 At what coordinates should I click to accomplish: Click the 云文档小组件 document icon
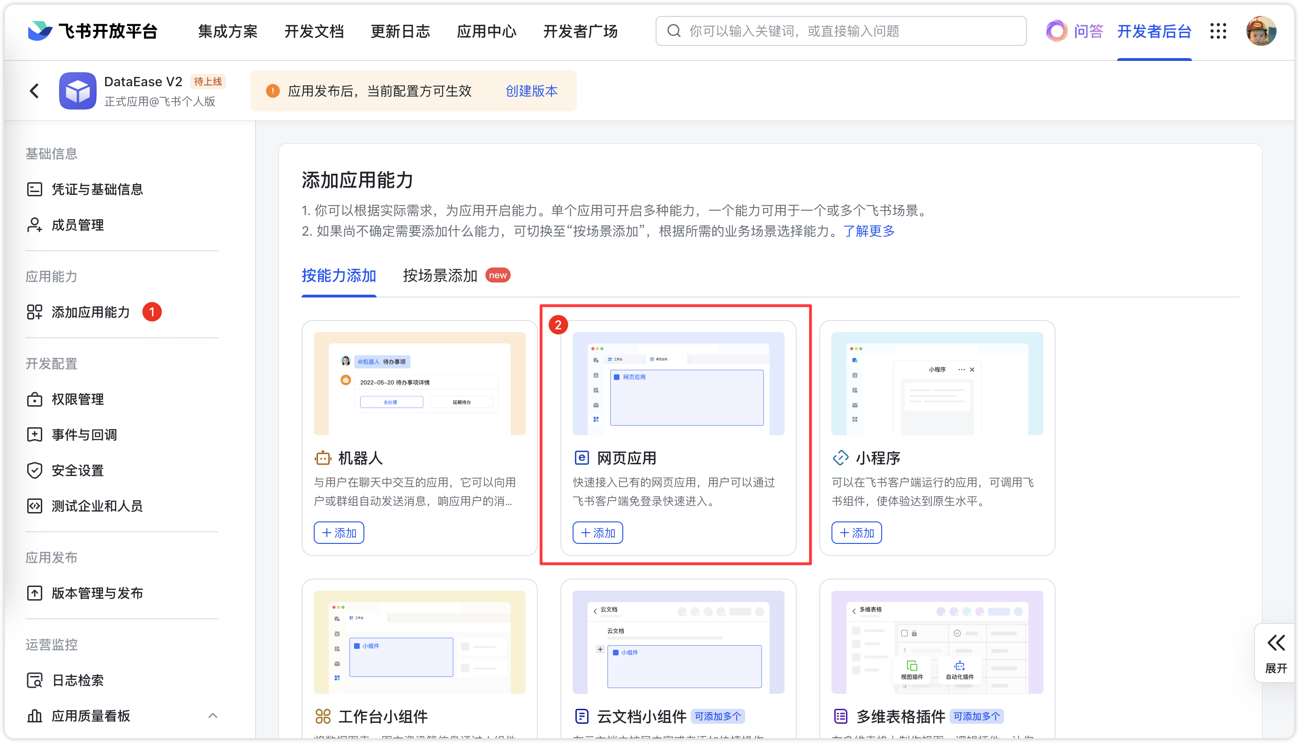[x=582, y=716]
